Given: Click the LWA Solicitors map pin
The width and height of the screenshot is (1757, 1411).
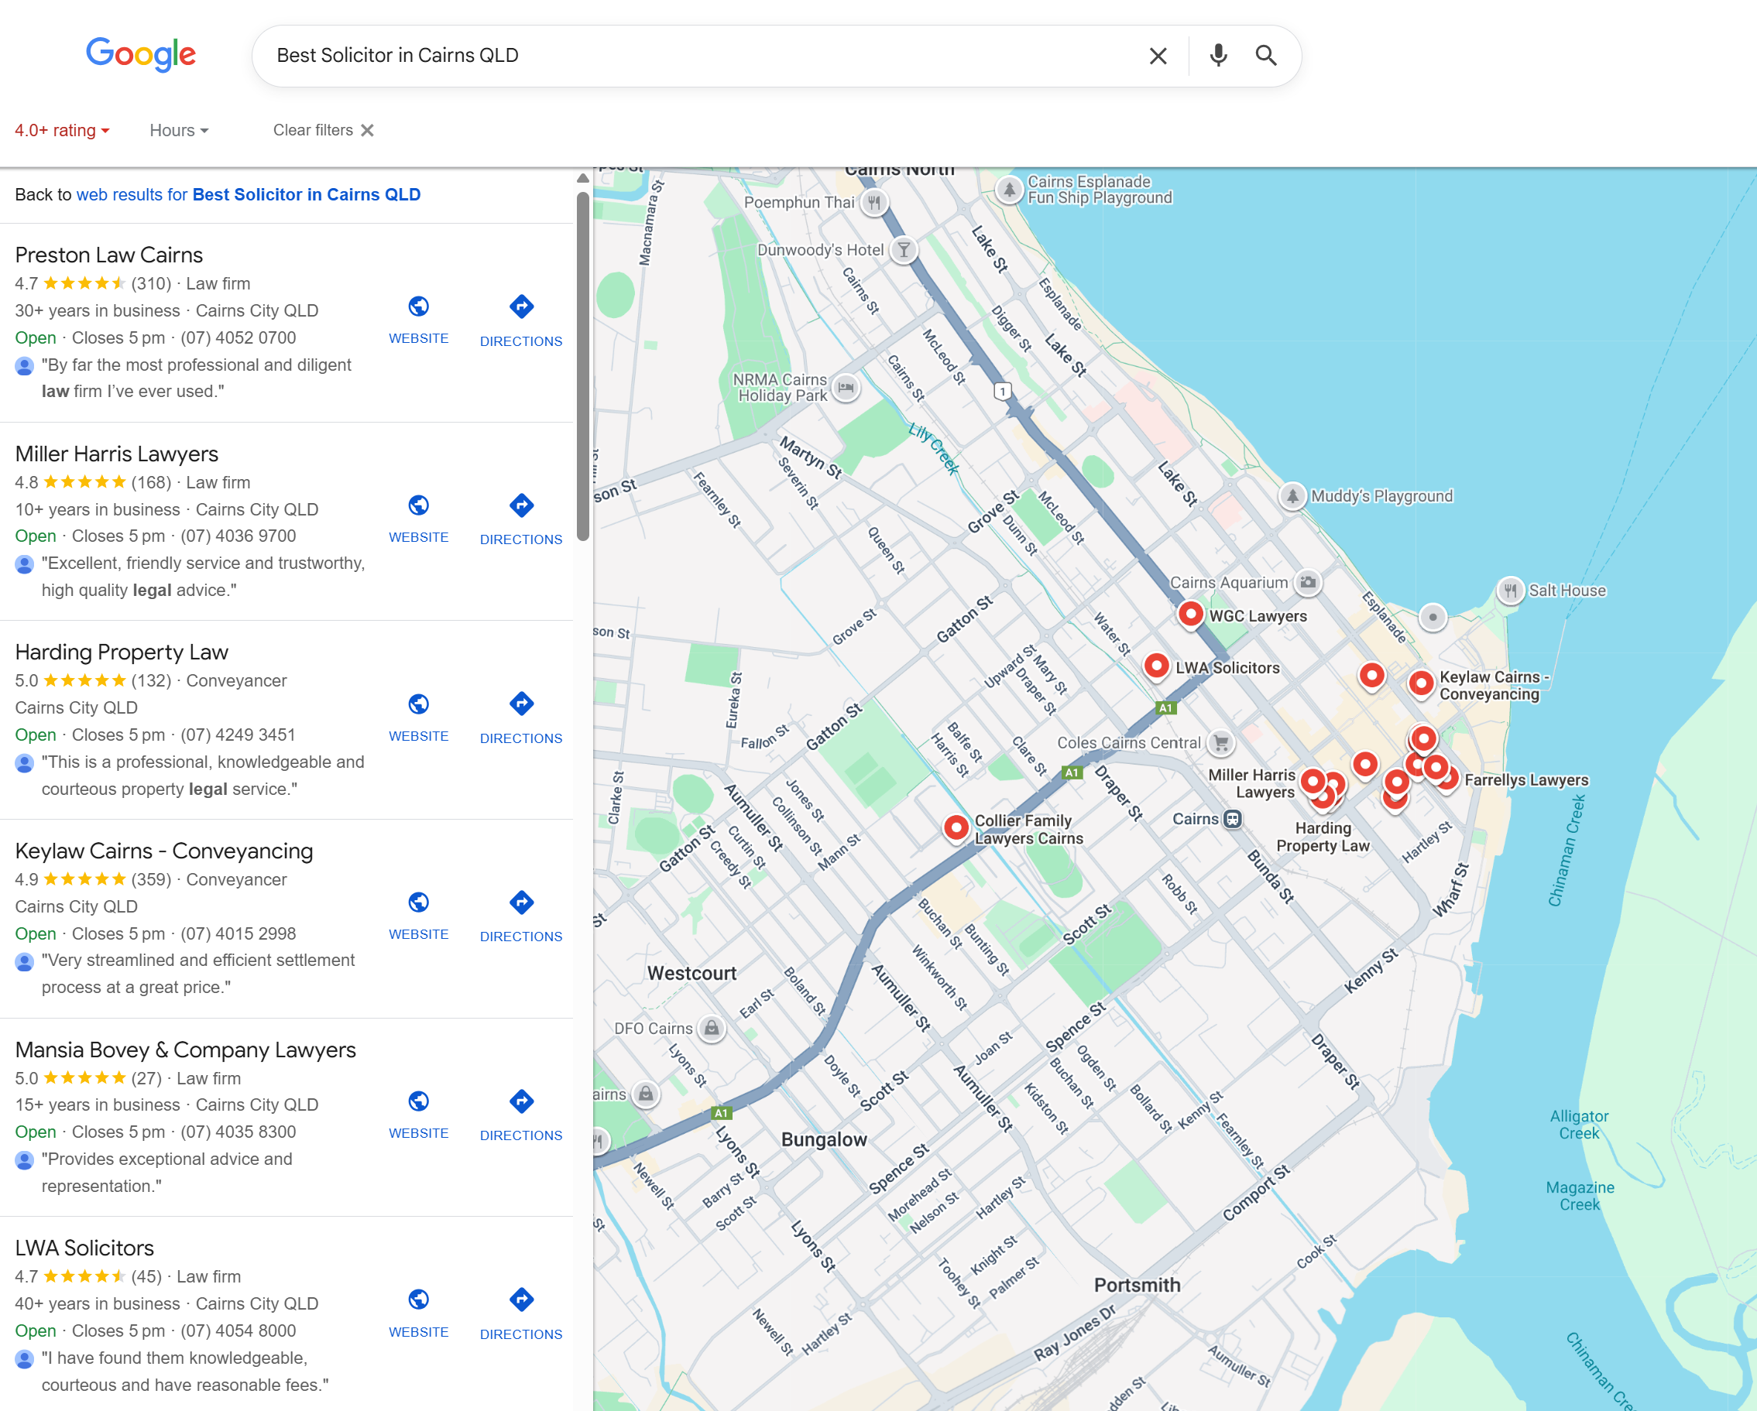Looking at the screenshot, I should point(1155,665).
